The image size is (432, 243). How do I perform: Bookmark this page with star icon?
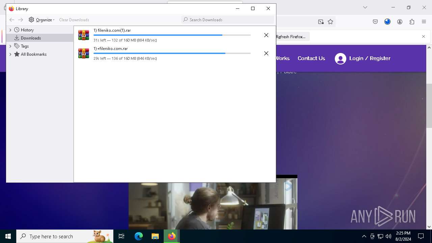(x=330, y=22)
